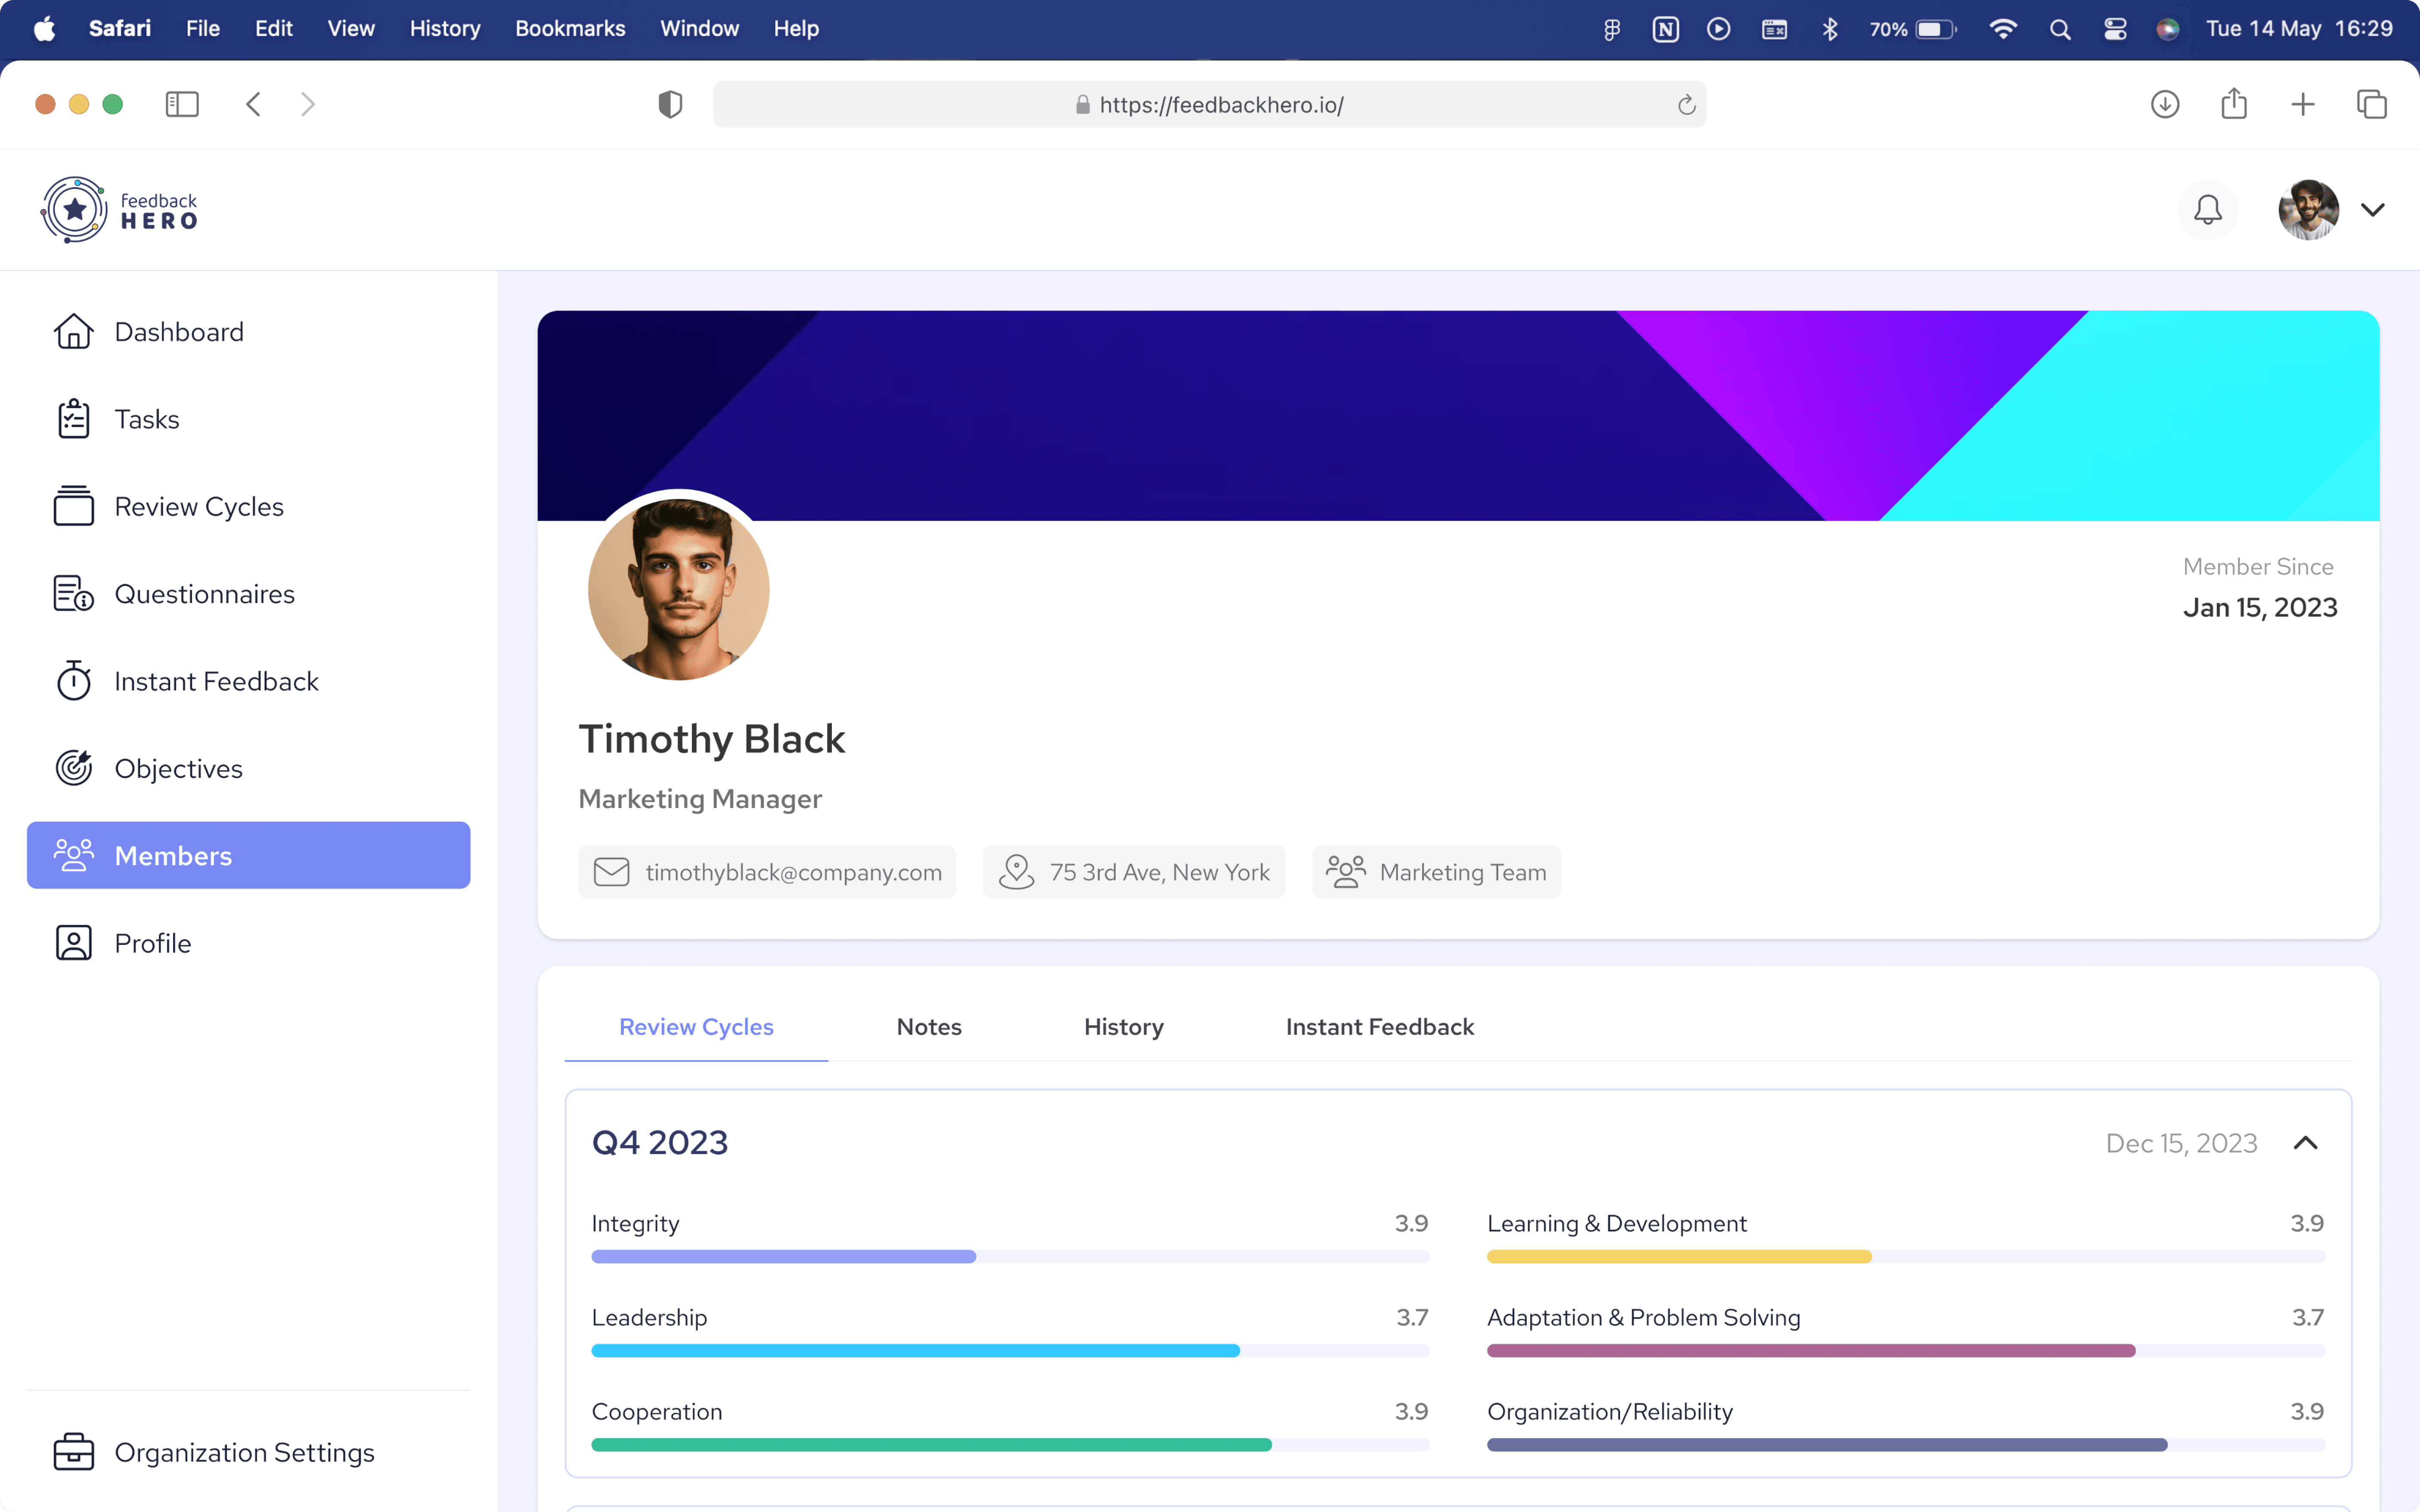Click the Dec 15, 2023 date
This screenshot has height=1512, width=2420.
click(2181, 1143)
